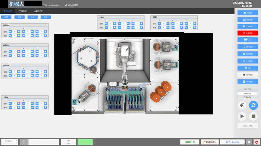Switch to the 工具标定 tab

click(8, 11)
